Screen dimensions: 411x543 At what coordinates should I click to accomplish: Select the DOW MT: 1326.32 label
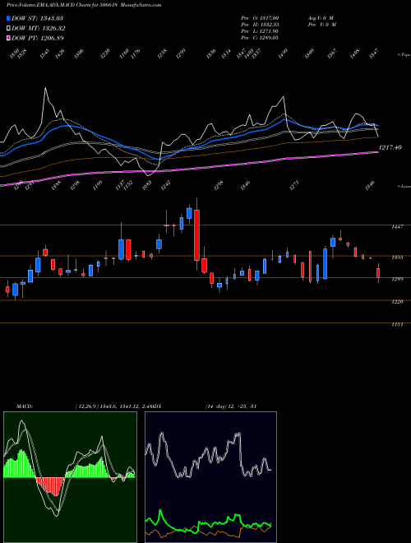pos(38,29)
